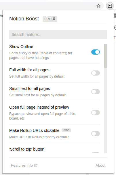Click the PRO tag on Make Rollup URLs

click(66, 130)
